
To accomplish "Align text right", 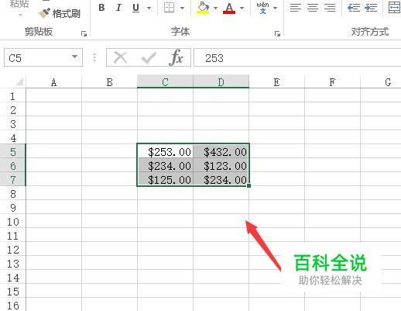I will [x=330, y=8].
